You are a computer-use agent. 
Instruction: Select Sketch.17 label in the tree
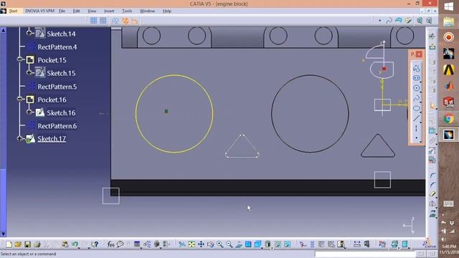coord(52,139)
